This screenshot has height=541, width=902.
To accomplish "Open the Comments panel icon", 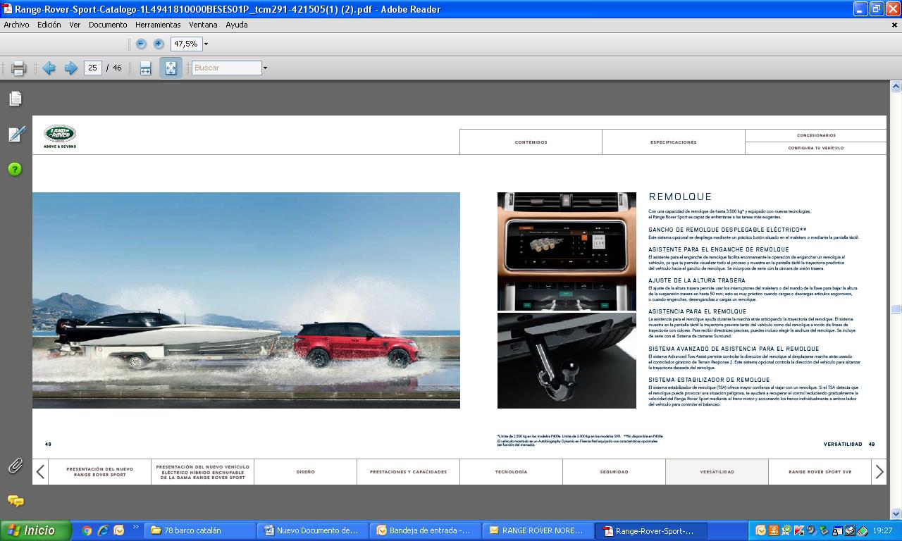I will 16,501.
